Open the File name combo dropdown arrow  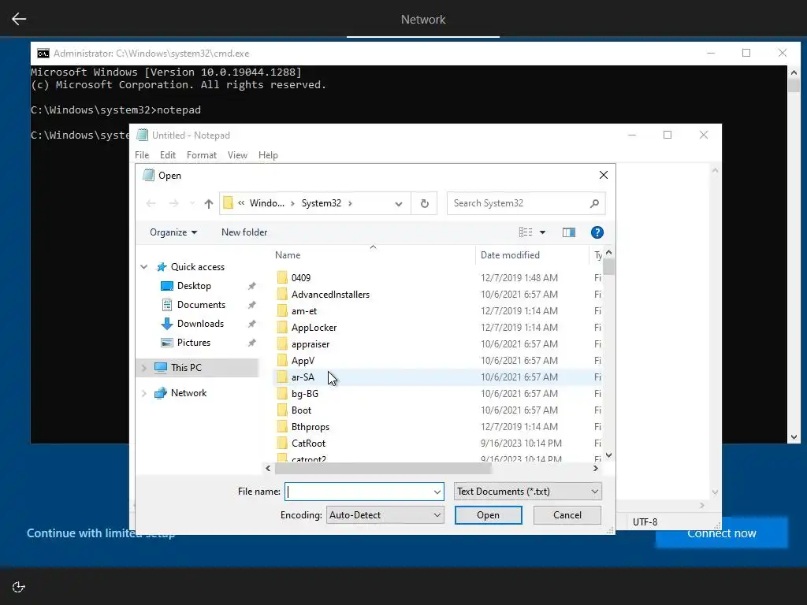pyautogui.click(x=437, y=492)
